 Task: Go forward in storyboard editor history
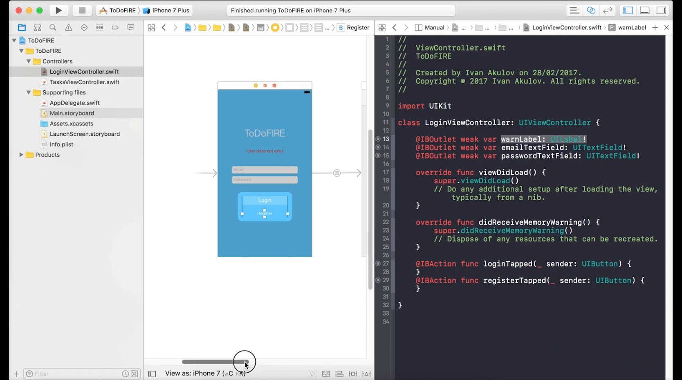pyautogui.click(x=175, y=27)
